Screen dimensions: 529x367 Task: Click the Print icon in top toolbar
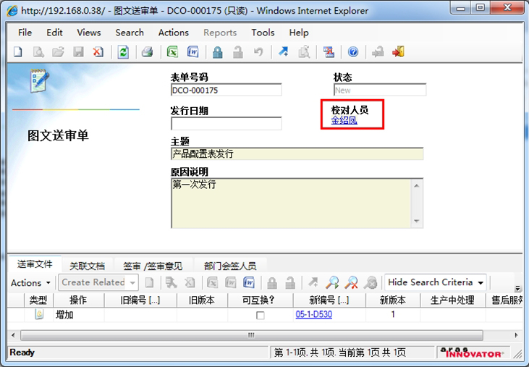pos(147,52)
